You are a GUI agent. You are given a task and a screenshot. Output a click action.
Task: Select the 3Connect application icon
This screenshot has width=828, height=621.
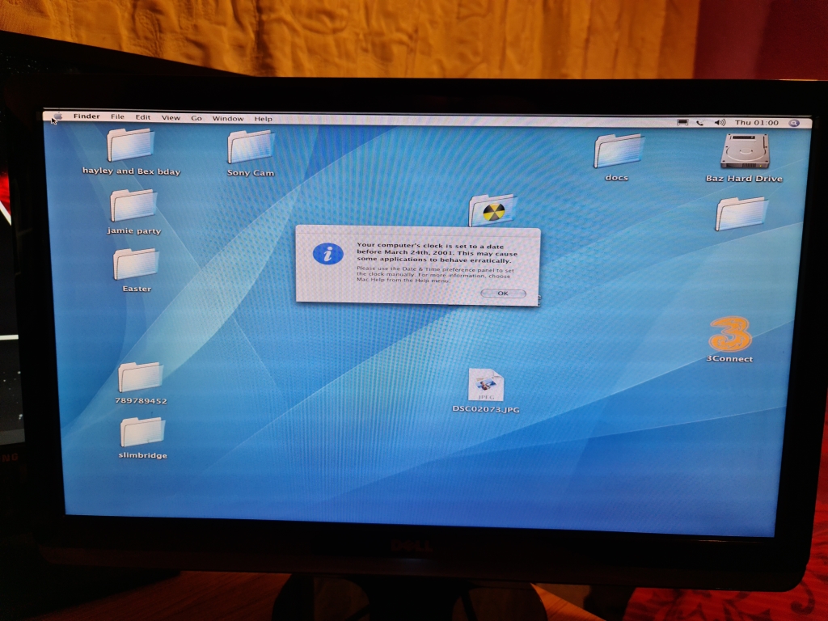tap(729, 335)
